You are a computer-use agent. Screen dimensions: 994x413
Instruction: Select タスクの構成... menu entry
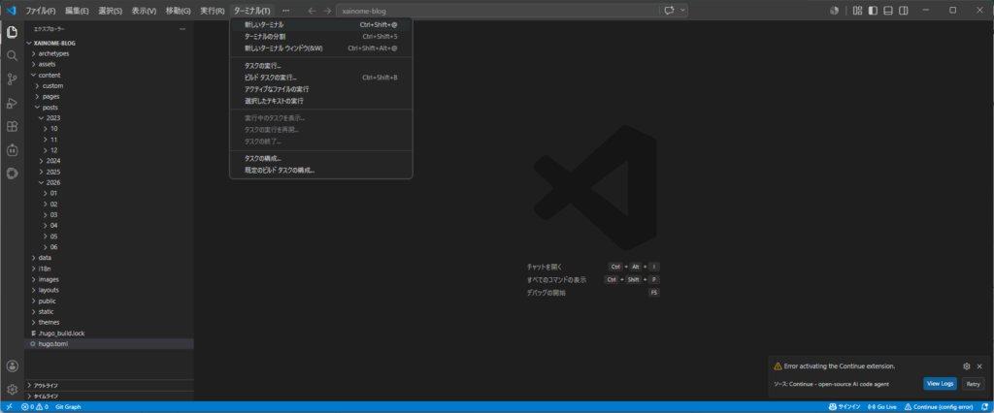tap(320, 158)
